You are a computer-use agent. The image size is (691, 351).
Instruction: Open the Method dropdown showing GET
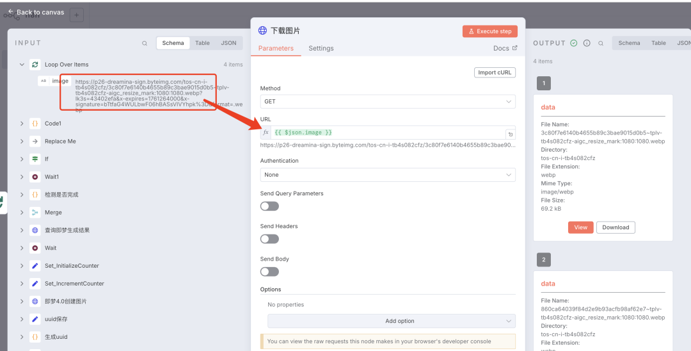[x=387, y=102]
